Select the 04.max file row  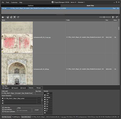coord(60,8)
